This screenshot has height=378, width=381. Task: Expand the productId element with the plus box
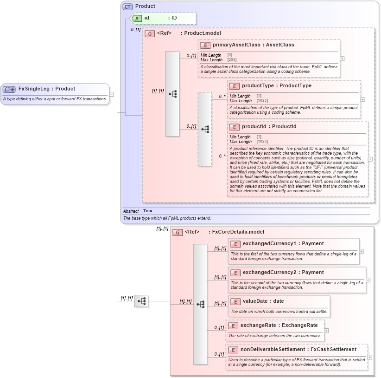369,158
